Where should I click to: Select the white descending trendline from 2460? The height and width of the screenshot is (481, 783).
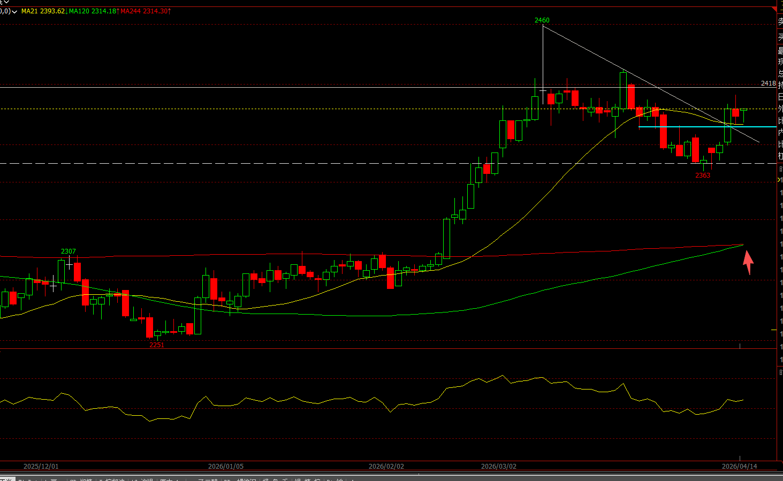[x=589, y=50]
